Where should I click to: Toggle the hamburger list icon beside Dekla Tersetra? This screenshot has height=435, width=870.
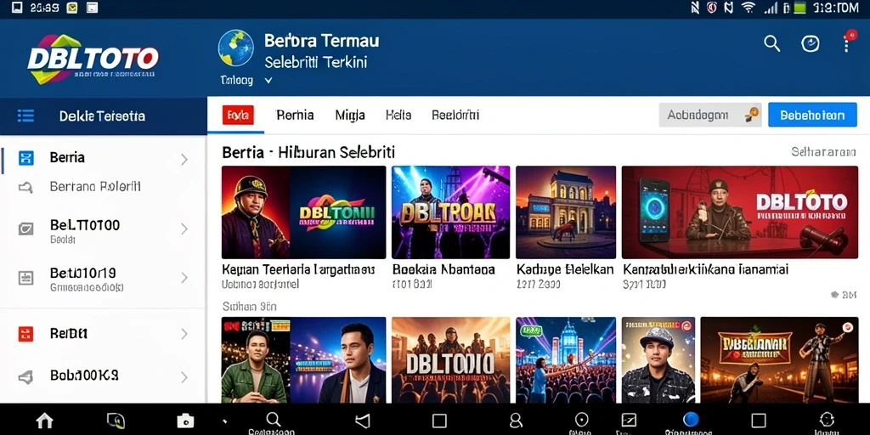tap(25, 116)
